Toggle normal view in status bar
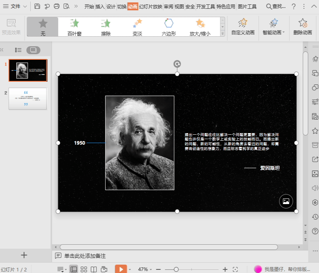The width and height of the screenshot is (319, 273). [x=73, y=269]
